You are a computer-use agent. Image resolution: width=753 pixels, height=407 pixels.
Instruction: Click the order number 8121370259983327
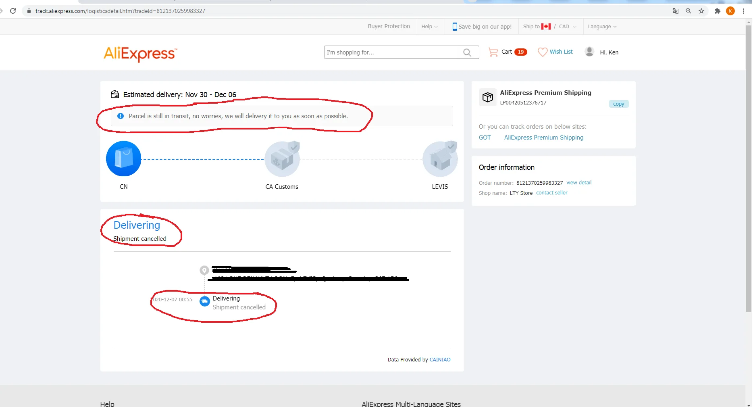(x=540, y=183)
